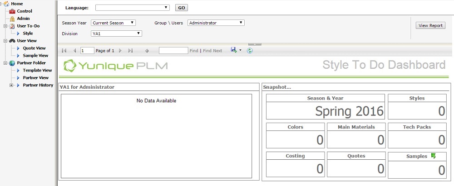Click the Yunique PLM logo
454x186 pixels.
(x=116, y=66)
